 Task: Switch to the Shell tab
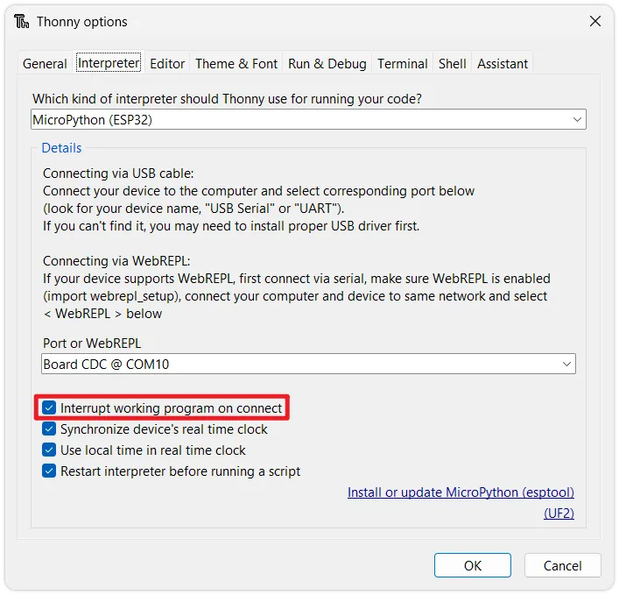coord(453,63)
